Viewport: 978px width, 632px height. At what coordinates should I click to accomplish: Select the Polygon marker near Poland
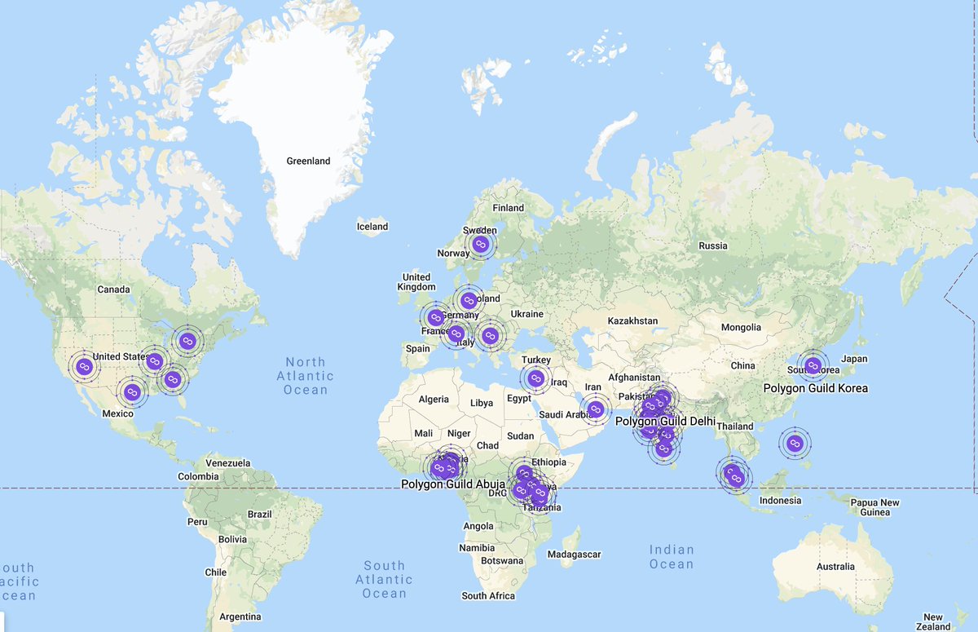[469, 301]
